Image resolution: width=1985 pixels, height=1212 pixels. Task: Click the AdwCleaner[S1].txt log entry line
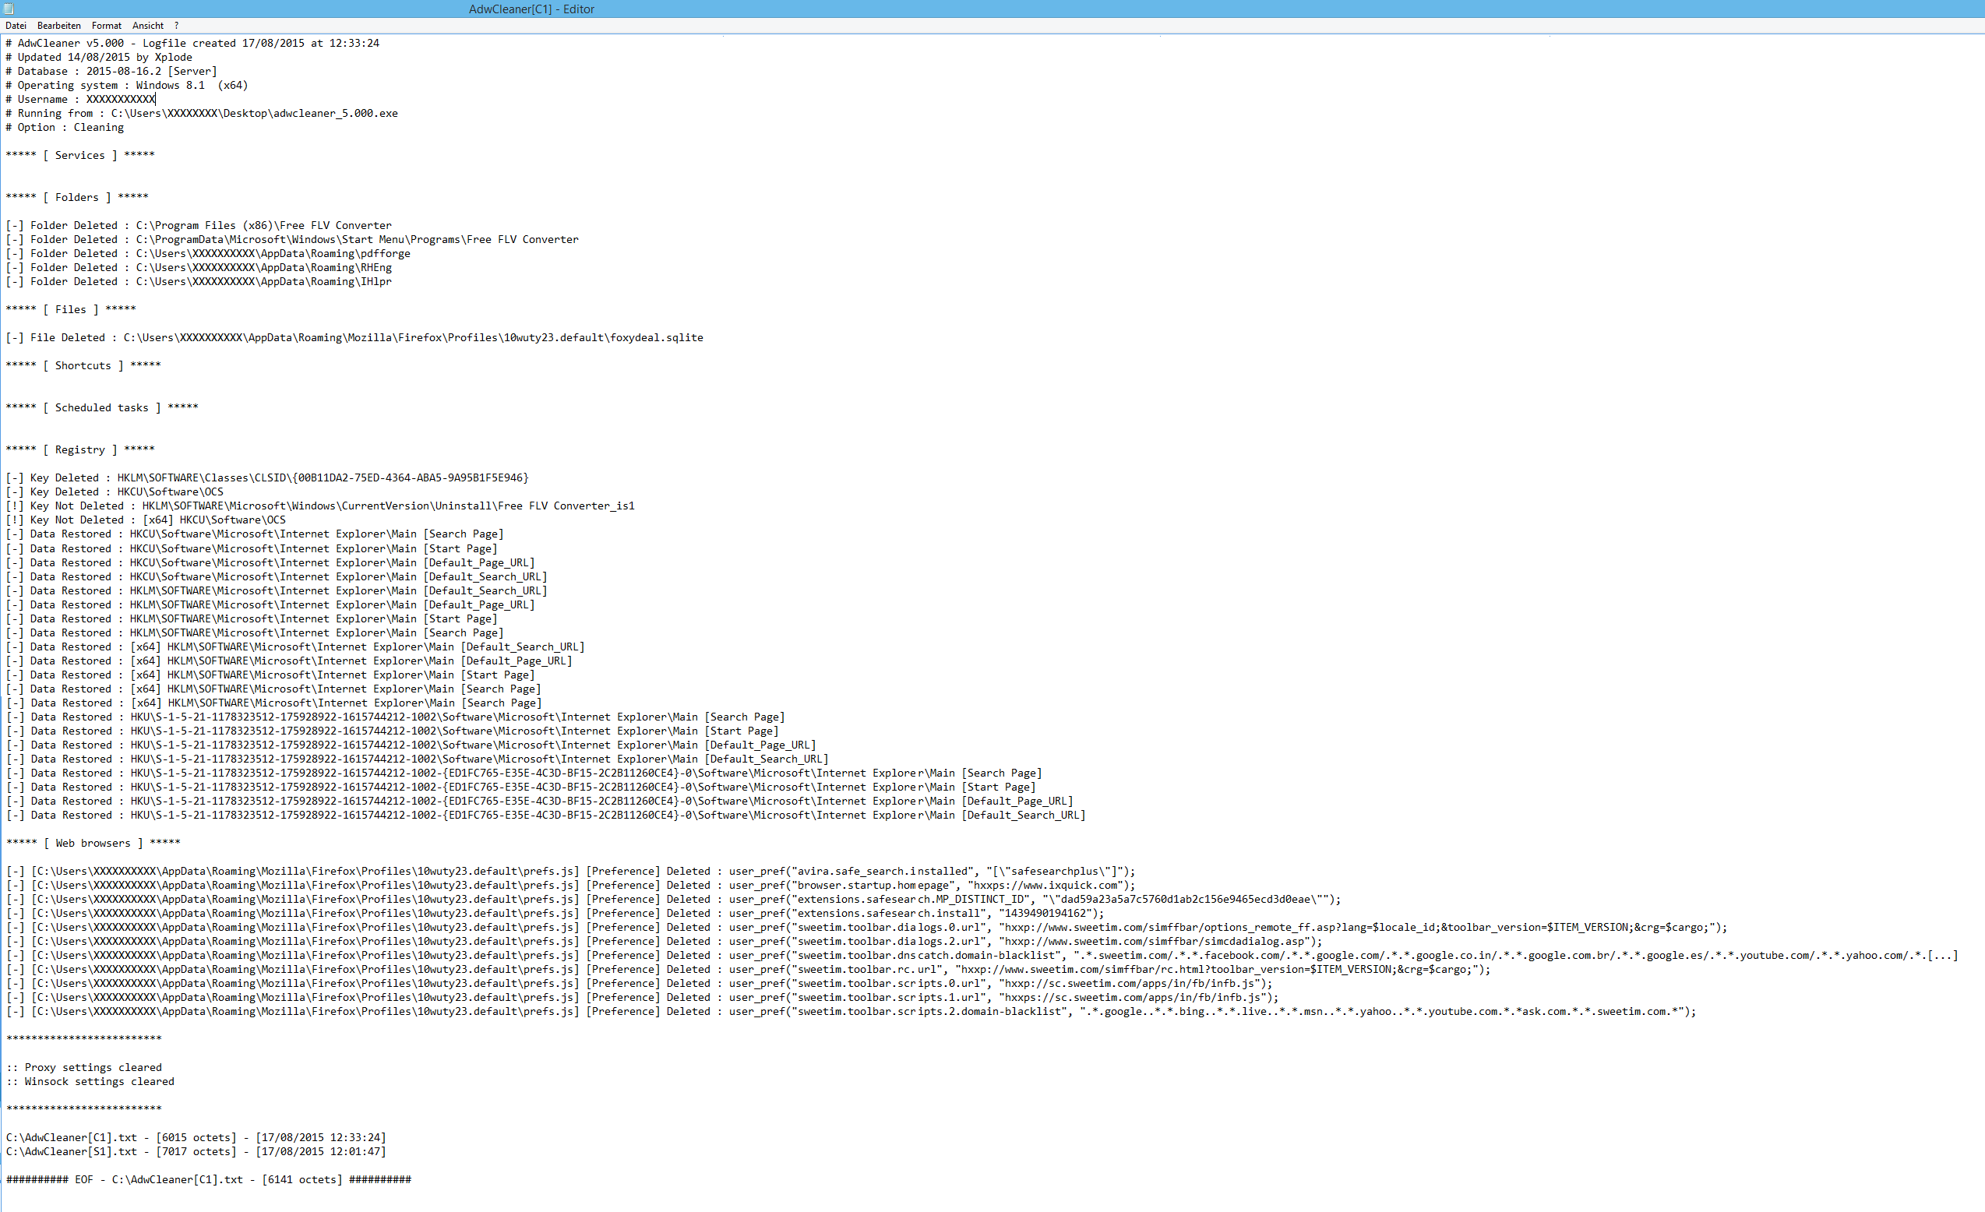pyautogui.click(x=196, y=1151)
